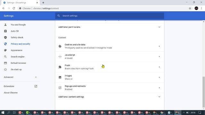Screen dimensions: 205x115
Task: Click the cookie icon
Action: click(60, 46)
